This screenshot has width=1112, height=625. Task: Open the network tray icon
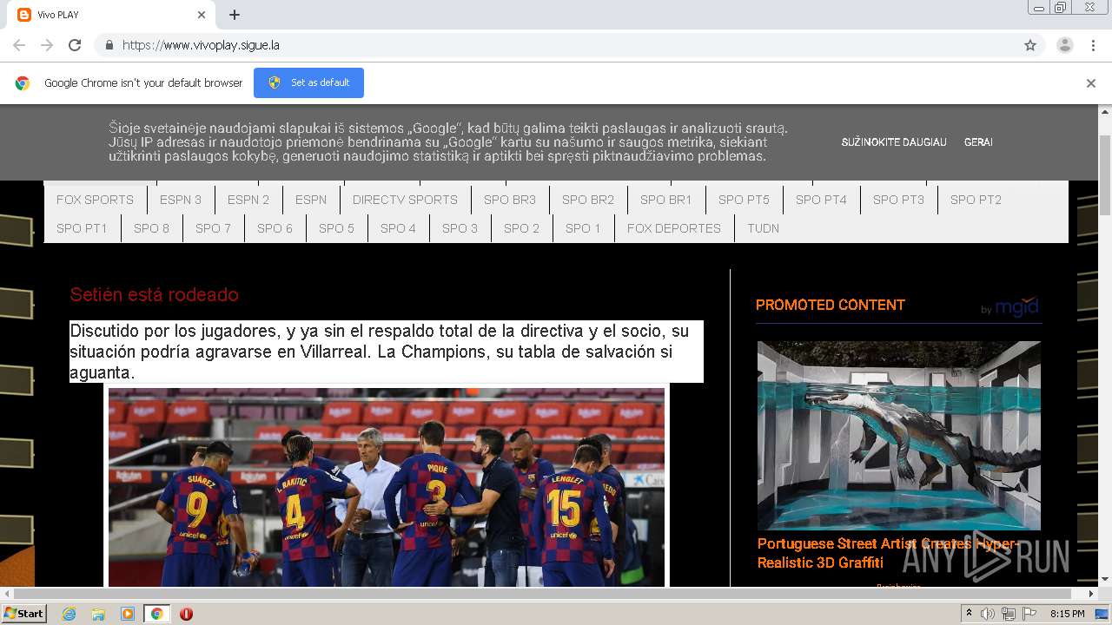pos(1009,614)
